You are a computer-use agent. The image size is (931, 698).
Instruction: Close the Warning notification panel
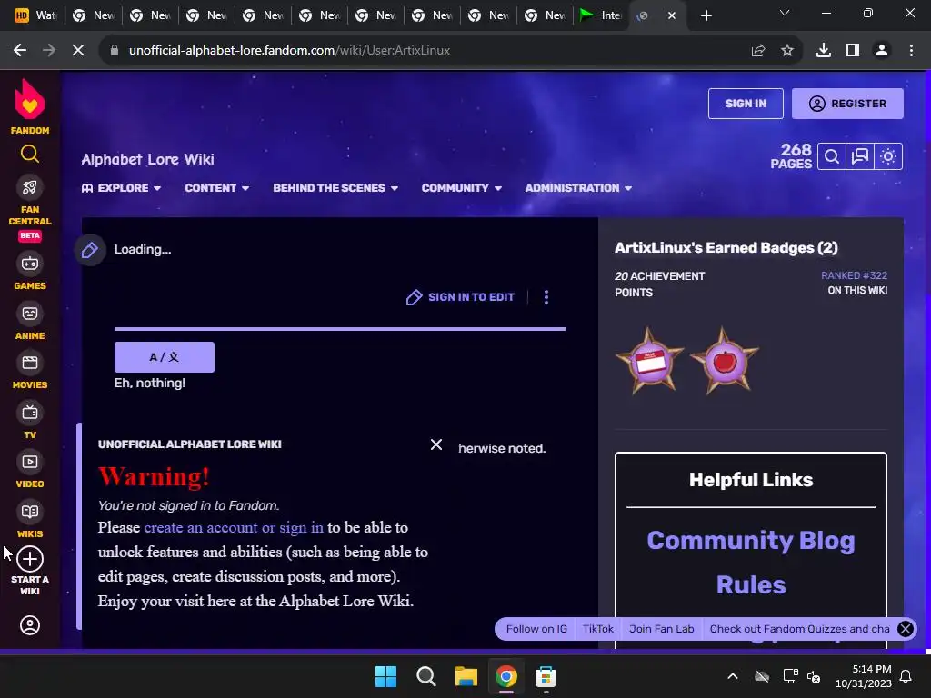[x=435, y=444]
